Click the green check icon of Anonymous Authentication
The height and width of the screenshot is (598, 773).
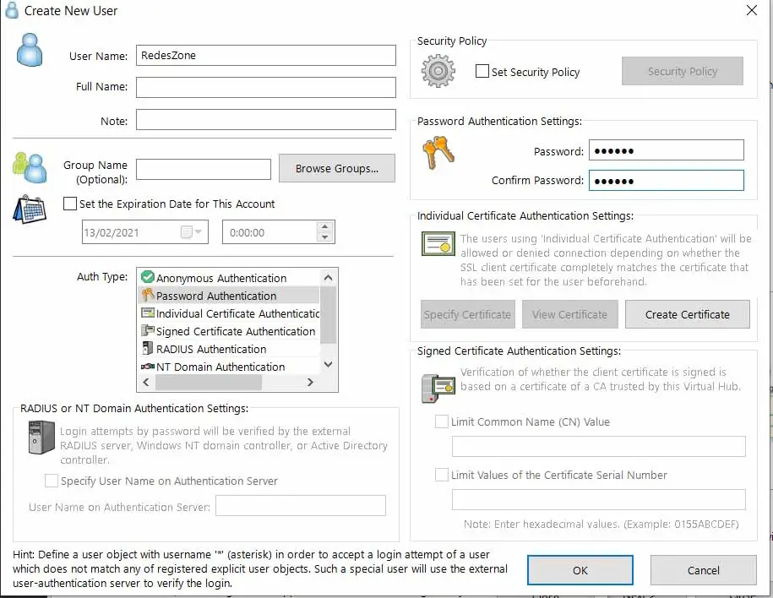(147, 277)
